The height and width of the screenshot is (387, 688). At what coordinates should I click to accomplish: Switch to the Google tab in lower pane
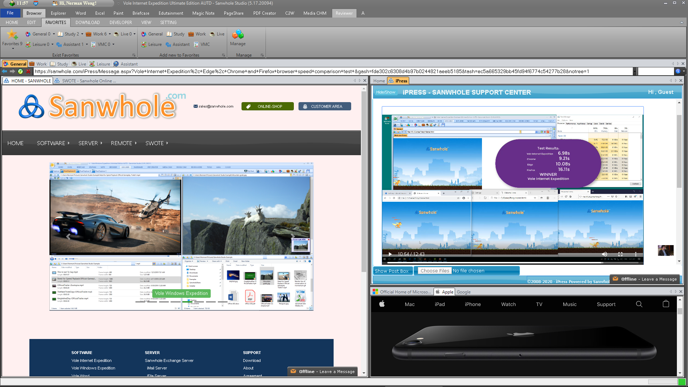(464, 292)
